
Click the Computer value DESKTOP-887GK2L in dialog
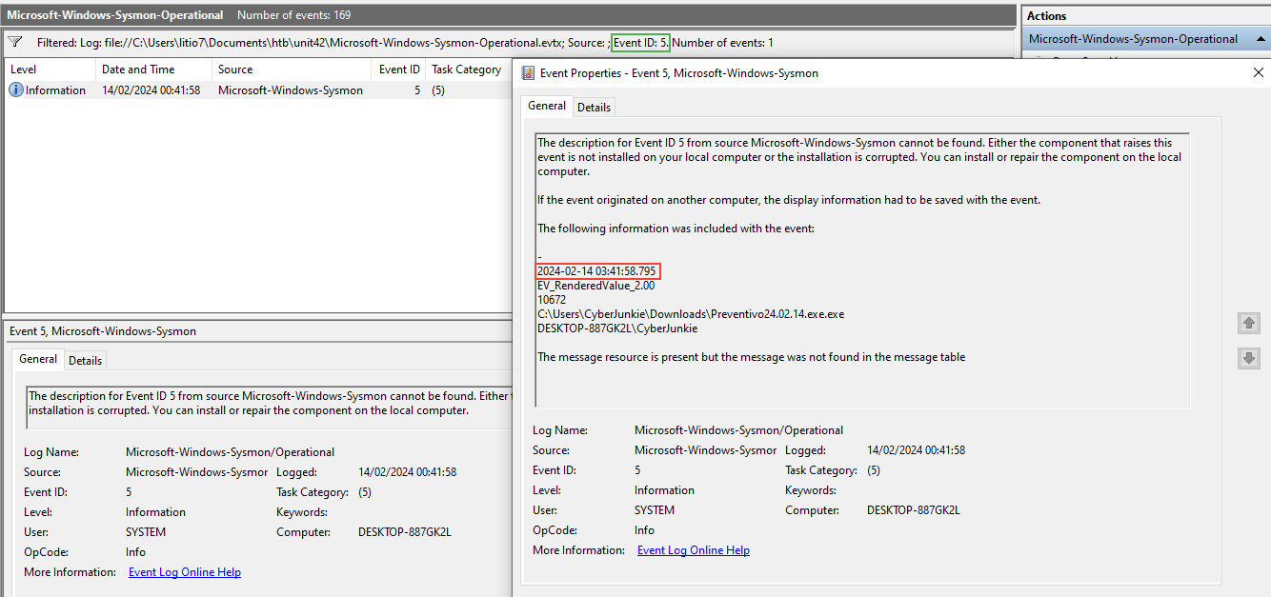tap(914, 510)
